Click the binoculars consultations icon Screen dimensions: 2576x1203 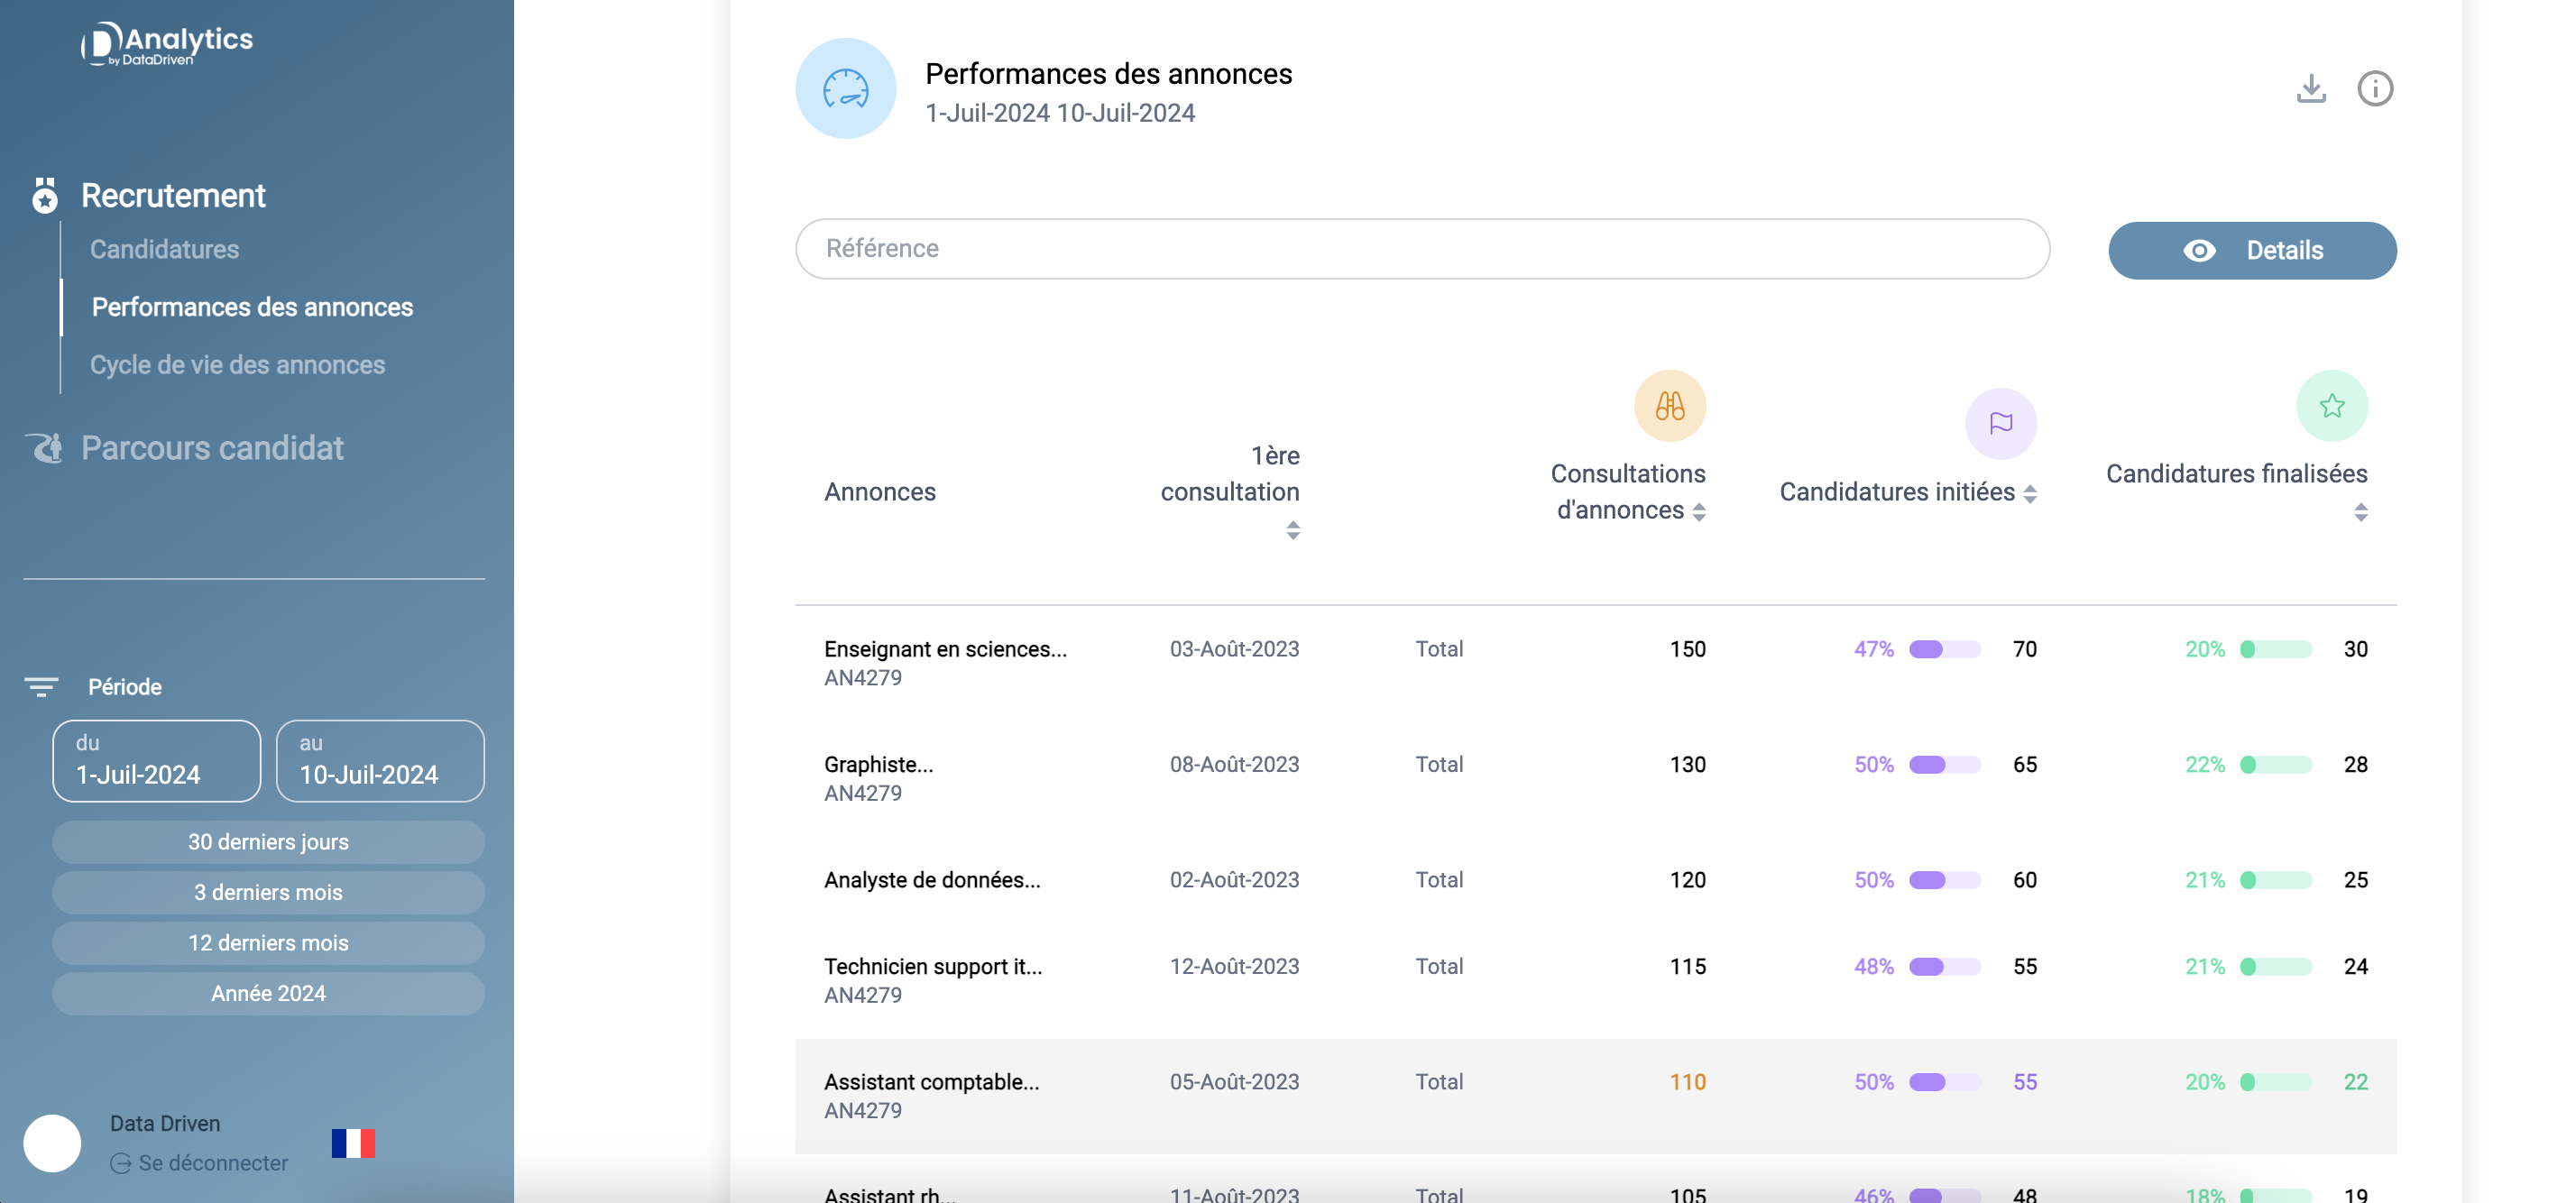(1669, 406)
